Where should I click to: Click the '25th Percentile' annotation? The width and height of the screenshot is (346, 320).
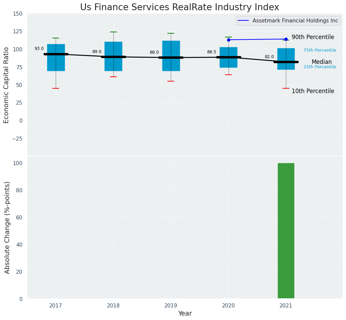click(320, 67)
